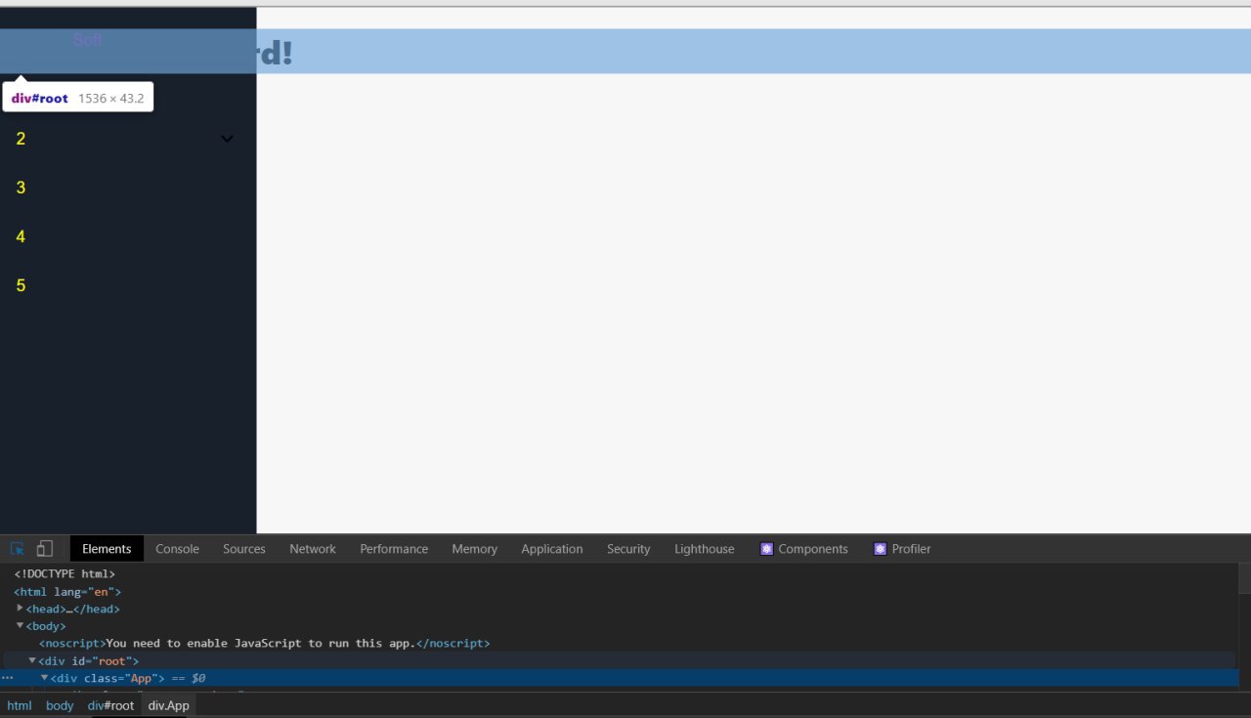1251x718 pixels.
Task: Click the ellipsis beside div.App row
Action: click(8, 678)
